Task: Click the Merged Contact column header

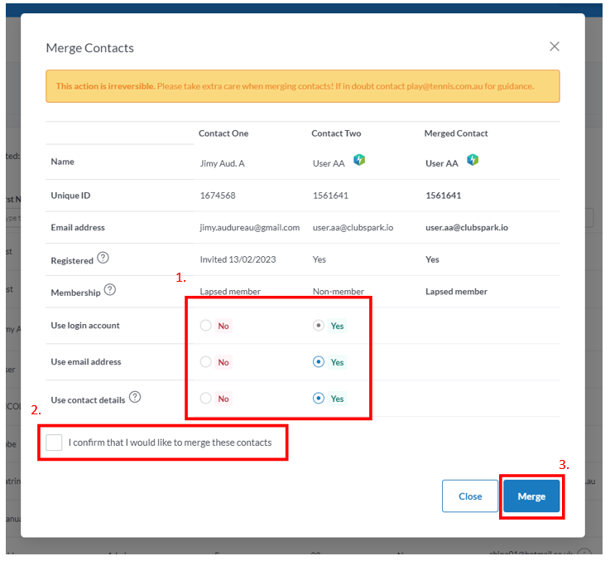Action: pos(456,133)
